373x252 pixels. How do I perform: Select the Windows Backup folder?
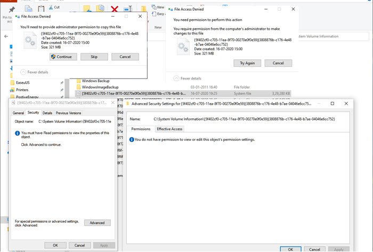[x=95, y=81]
